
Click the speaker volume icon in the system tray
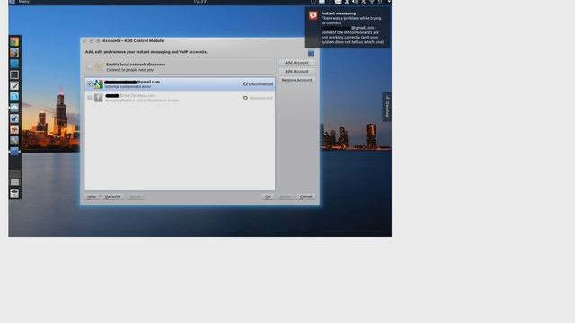(355, 2)
